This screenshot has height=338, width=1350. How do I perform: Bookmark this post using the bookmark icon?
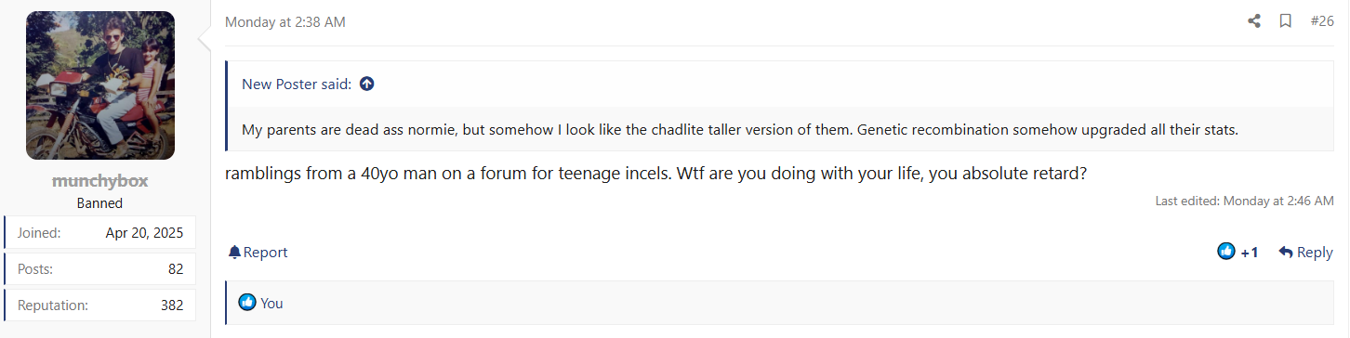click(1286, 21)
